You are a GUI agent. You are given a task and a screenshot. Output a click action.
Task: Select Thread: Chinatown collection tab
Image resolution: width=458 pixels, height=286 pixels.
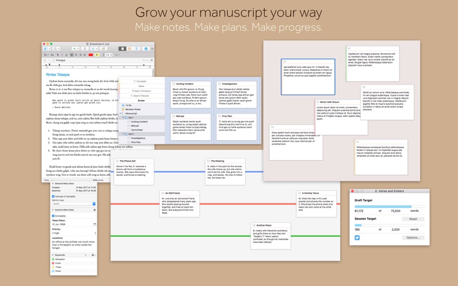point(141,91)
